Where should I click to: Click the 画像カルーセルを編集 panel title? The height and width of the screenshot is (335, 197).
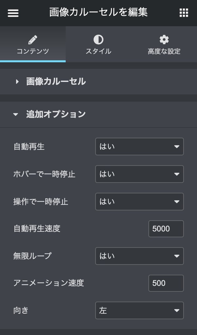[98, 12]
